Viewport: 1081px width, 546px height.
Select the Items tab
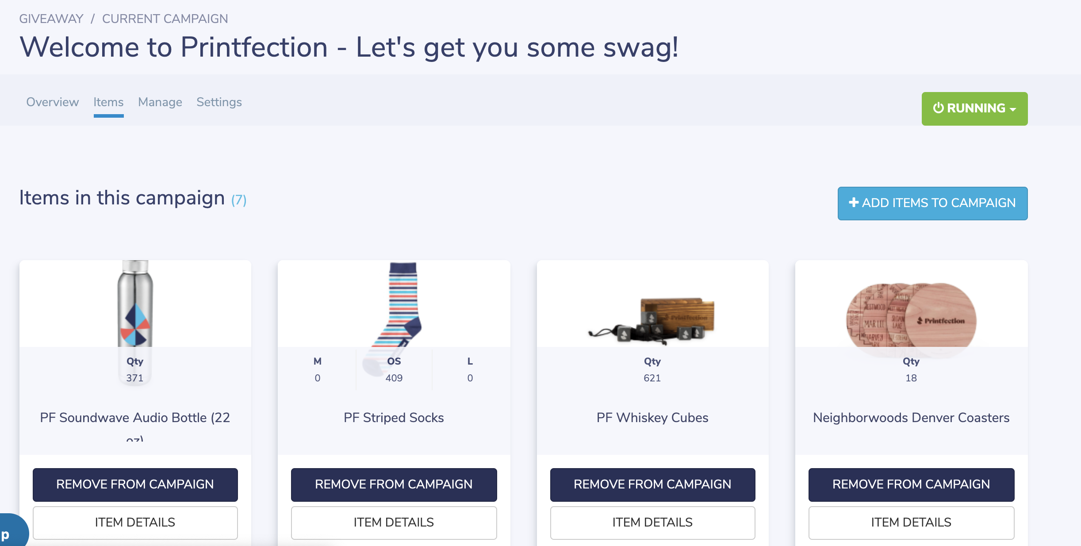click(108, 102)
